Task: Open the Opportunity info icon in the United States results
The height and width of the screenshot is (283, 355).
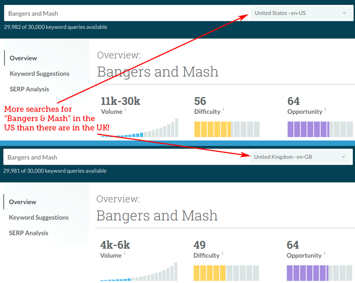Action: point(325,109)
